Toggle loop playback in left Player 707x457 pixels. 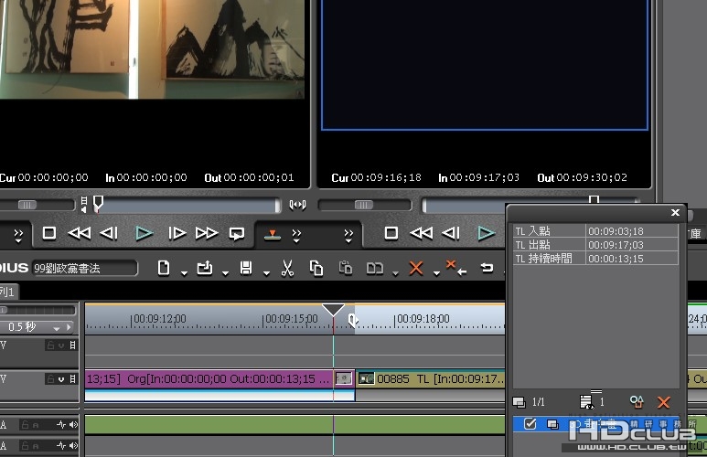237,233
